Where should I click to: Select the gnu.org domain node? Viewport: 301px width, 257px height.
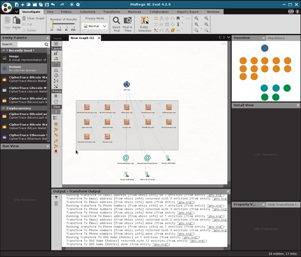click(x=127, y=84)
